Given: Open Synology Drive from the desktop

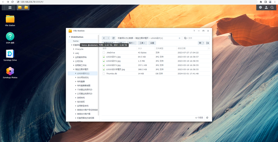Looking at the screenshot, I should tap(10, 54).
